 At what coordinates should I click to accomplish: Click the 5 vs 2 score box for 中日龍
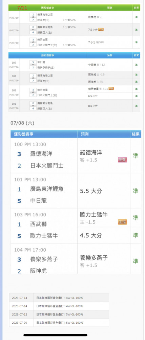pyautogui.click(x=33, y=65)
